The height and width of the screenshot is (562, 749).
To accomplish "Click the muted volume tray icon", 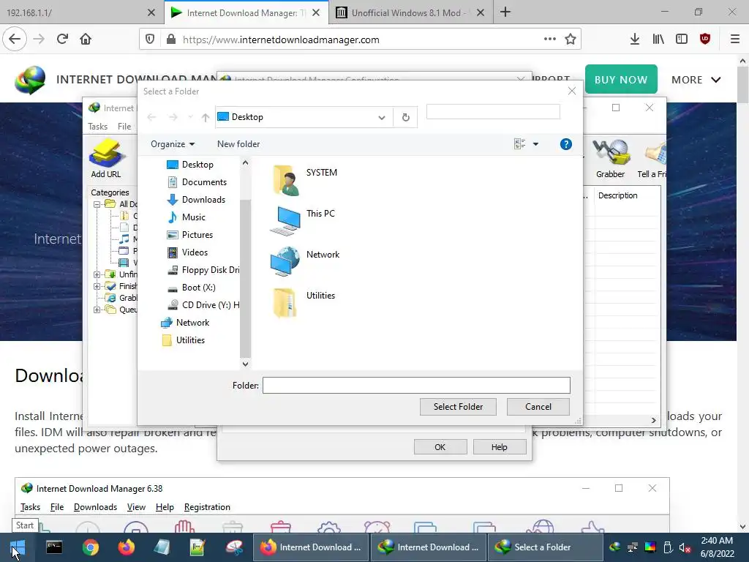I will click(685, 547).
